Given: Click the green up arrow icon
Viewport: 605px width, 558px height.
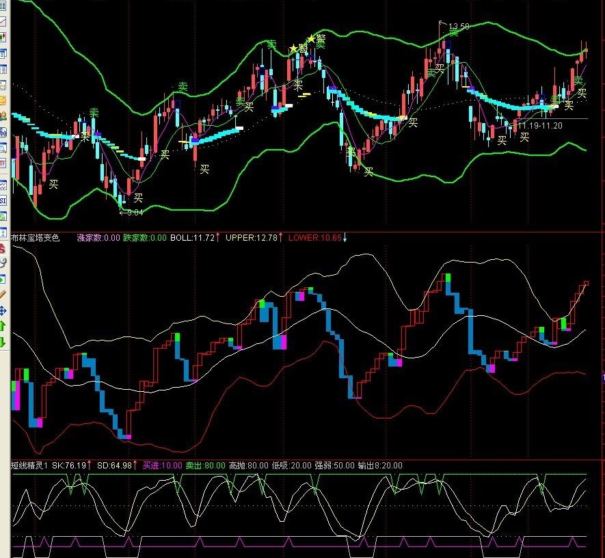Looking at the screenshot, I should 3,326.
